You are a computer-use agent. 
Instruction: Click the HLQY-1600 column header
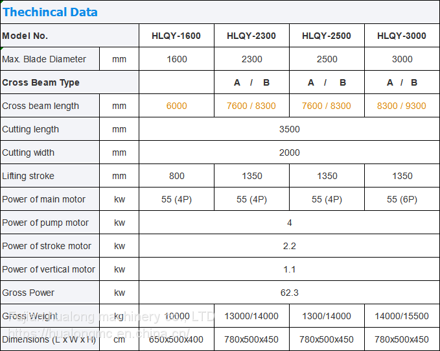click(176, 36)
